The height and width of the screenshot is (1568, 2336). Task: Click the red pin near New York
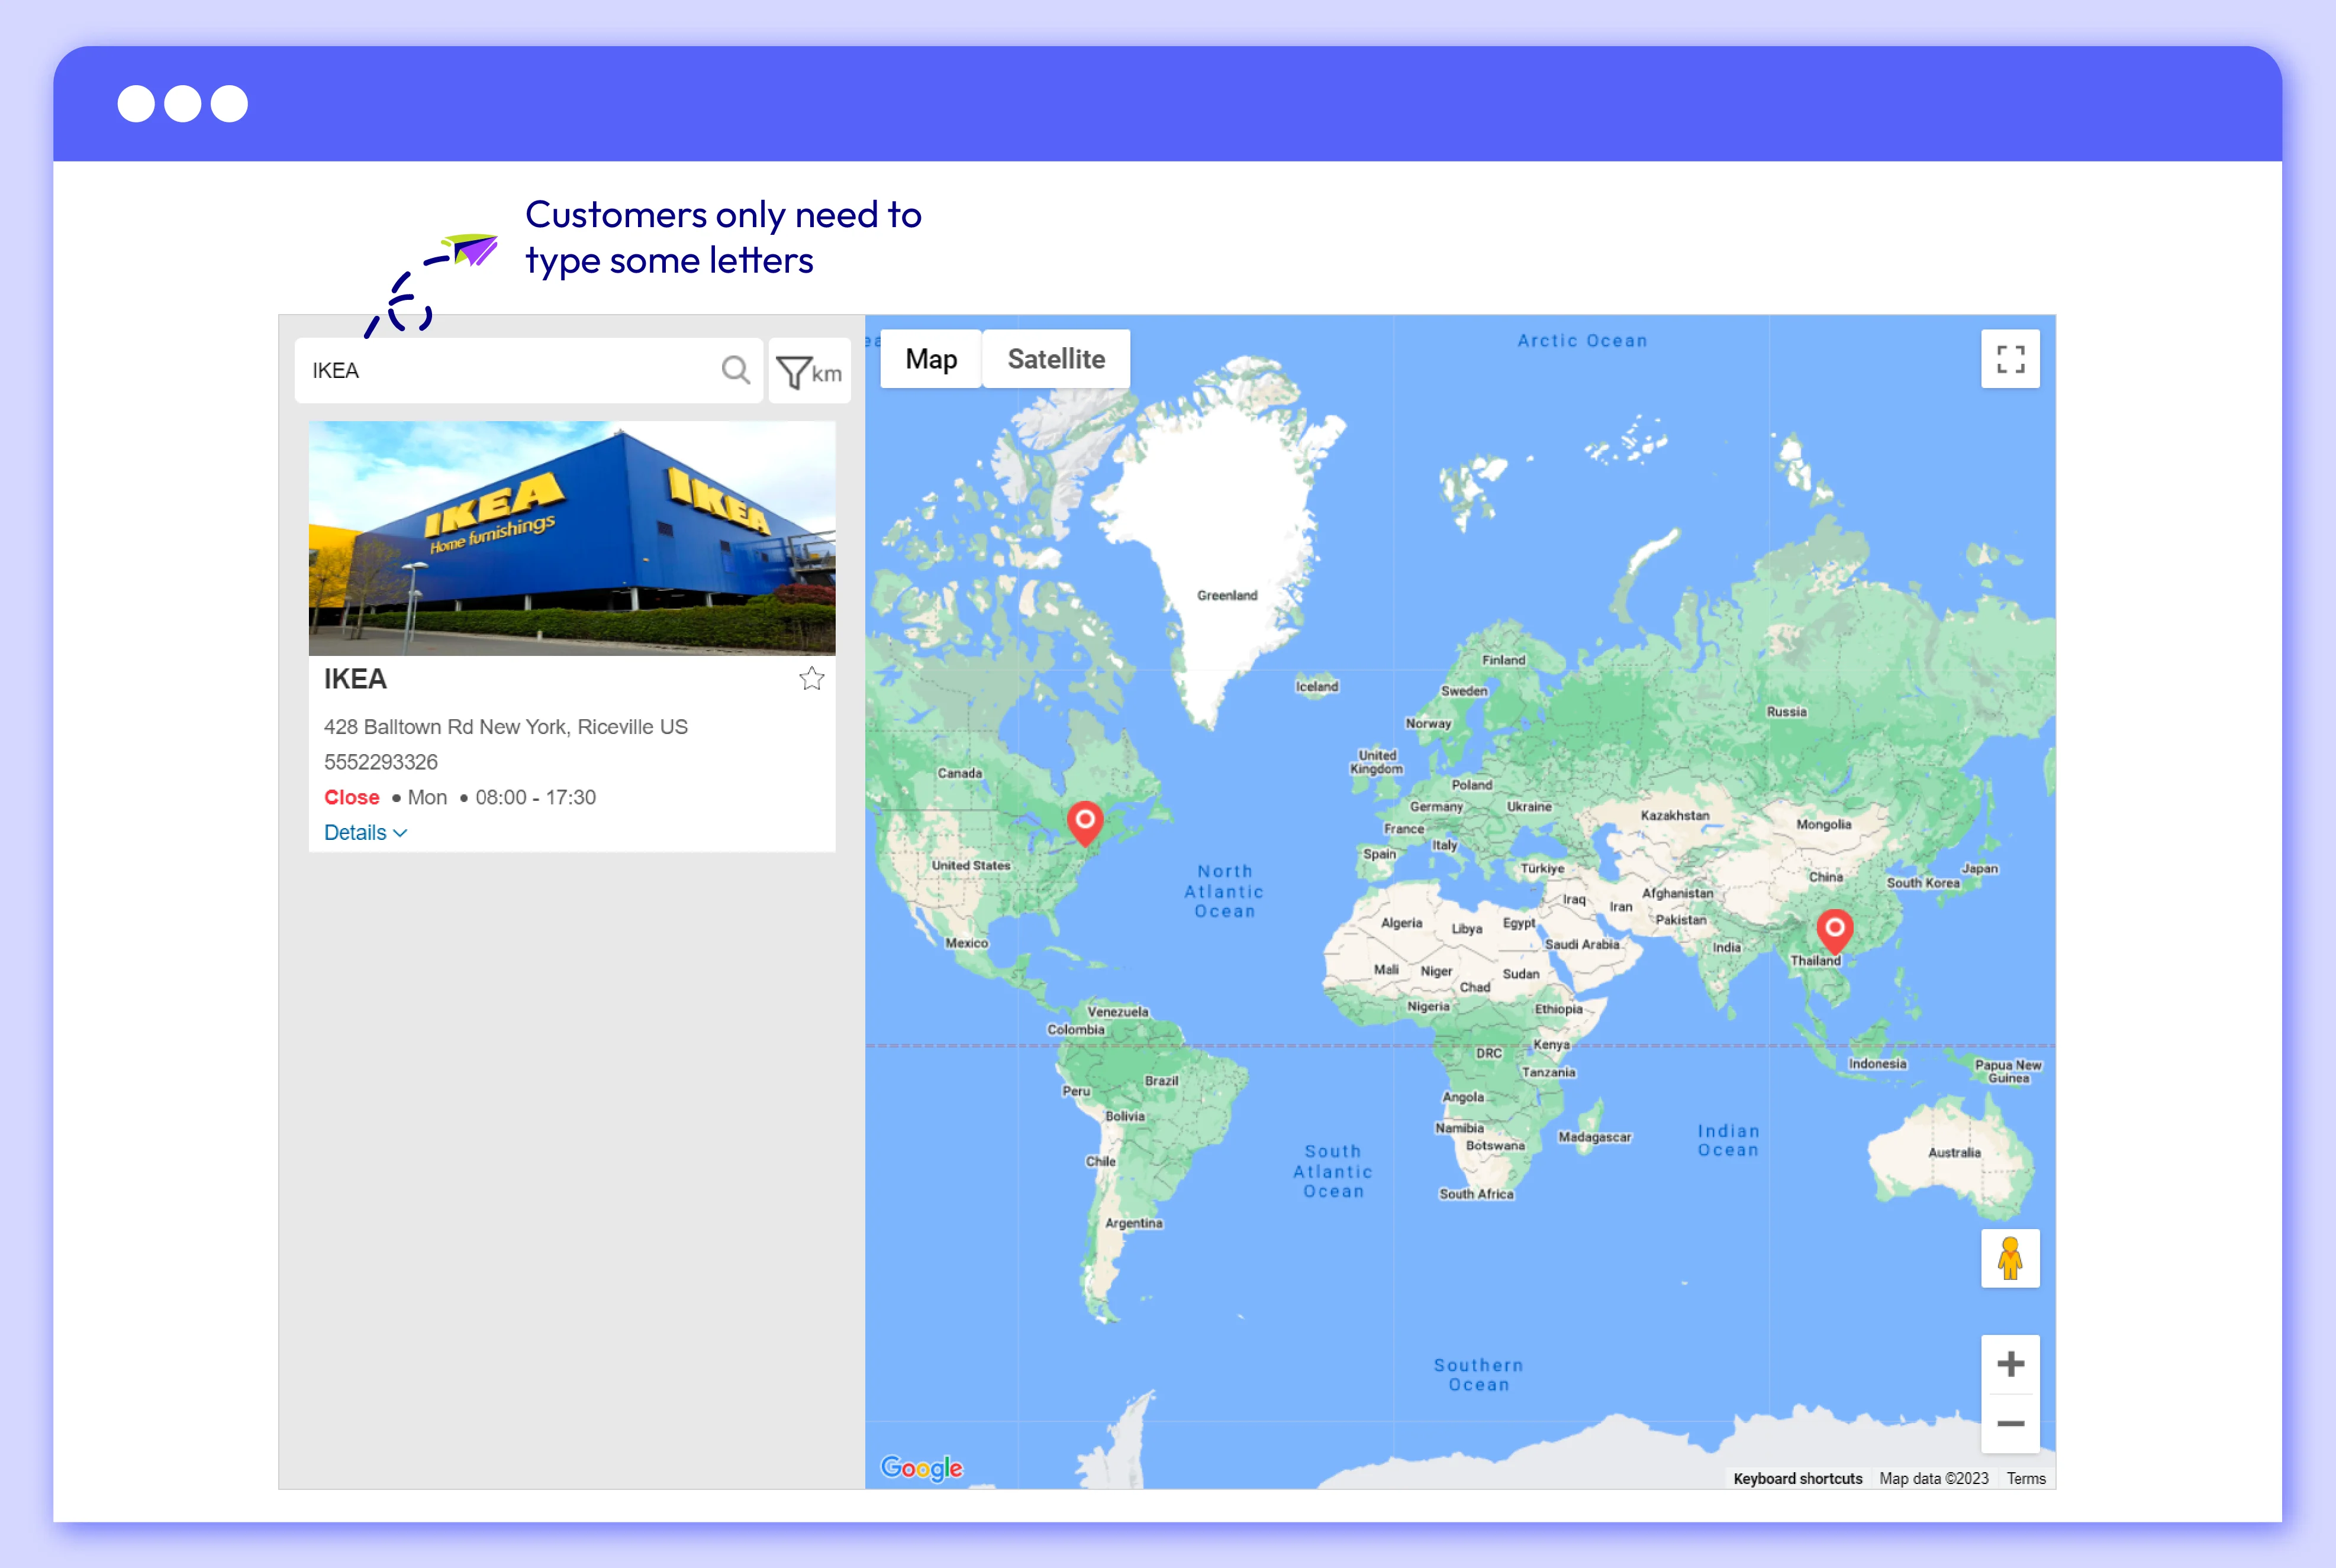[x=1084, y=821]
